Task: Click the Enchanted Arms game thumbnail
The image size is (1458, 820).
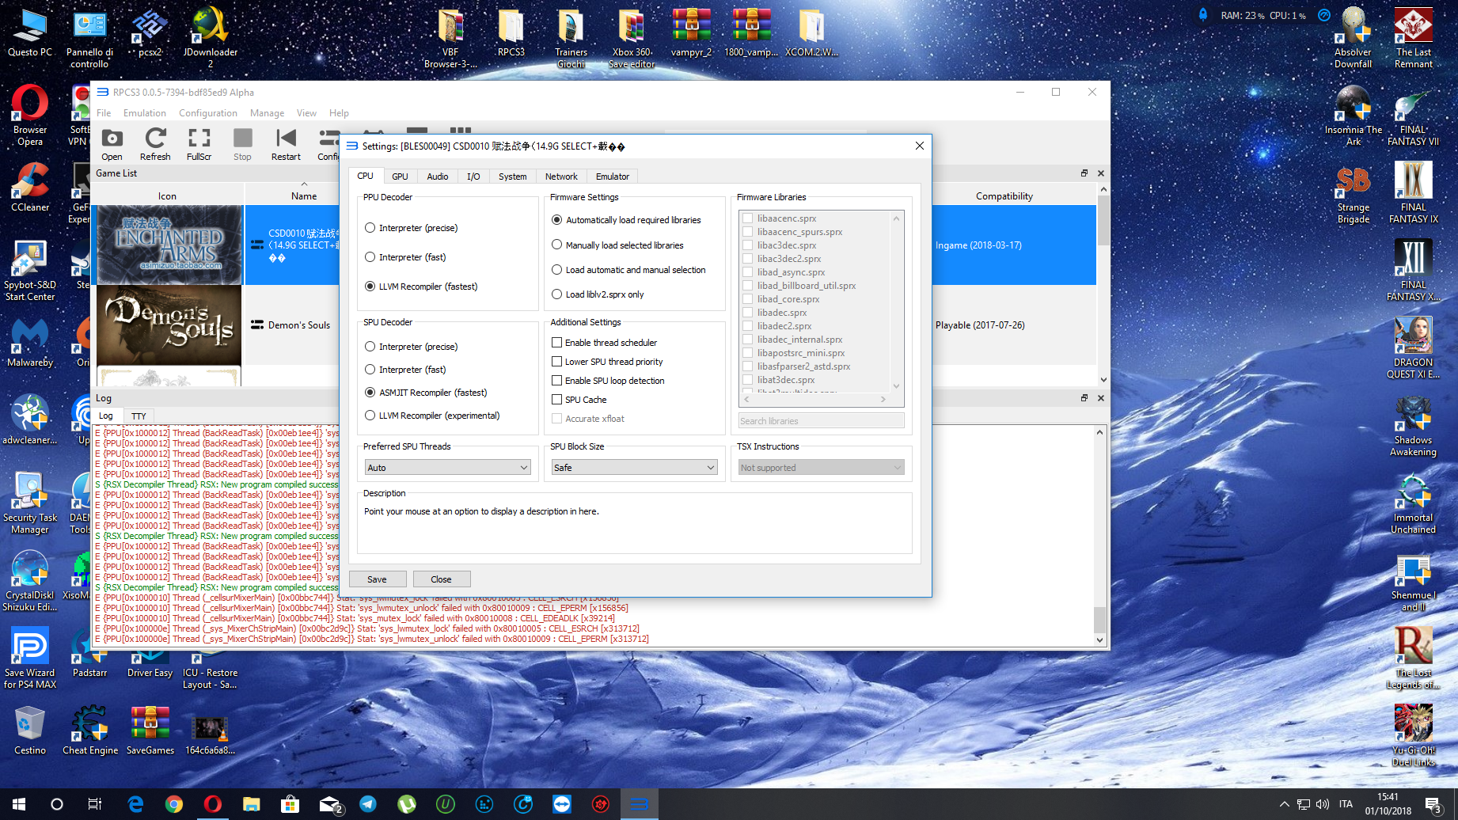Action: [169, 245]
